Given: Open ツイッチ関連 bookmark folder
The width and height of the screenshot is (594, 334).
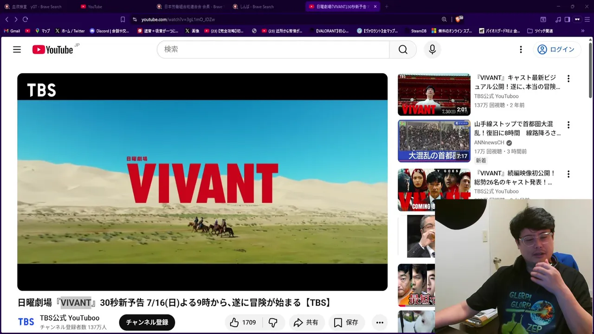Looking at the screenshot, I should click(x=540, y=31).
